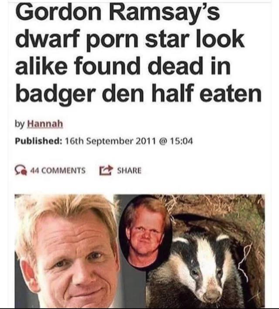Open author Hannah's profile link
Viewport: 279px width, 309px height.
pyautogui.click(x=45, y=124)
